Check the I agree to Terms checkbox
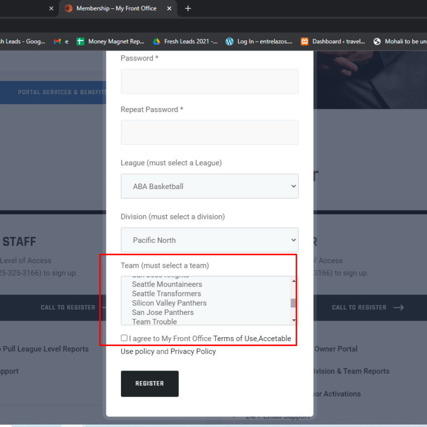This screenshot has height=427, width=427. click(x=124, y=338)
